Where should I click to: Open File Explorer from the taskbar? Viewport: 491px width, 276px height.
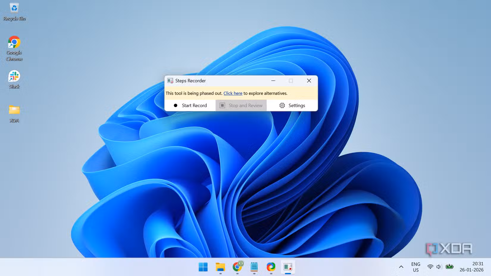pos(220,267)
